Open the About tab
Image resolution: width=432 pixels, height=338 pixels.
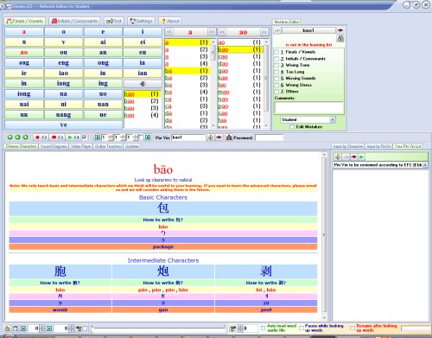[x=170, y=21]
